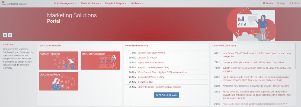Click the 'Recently edited activity' heading
The height and width of the screenshot is (107, 301).
coord(137,46)
